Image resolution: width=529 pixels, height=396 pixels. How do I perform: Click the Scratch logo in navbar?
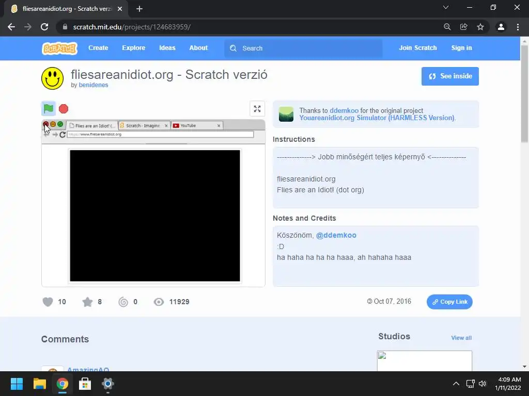click(x=60, y=48)
